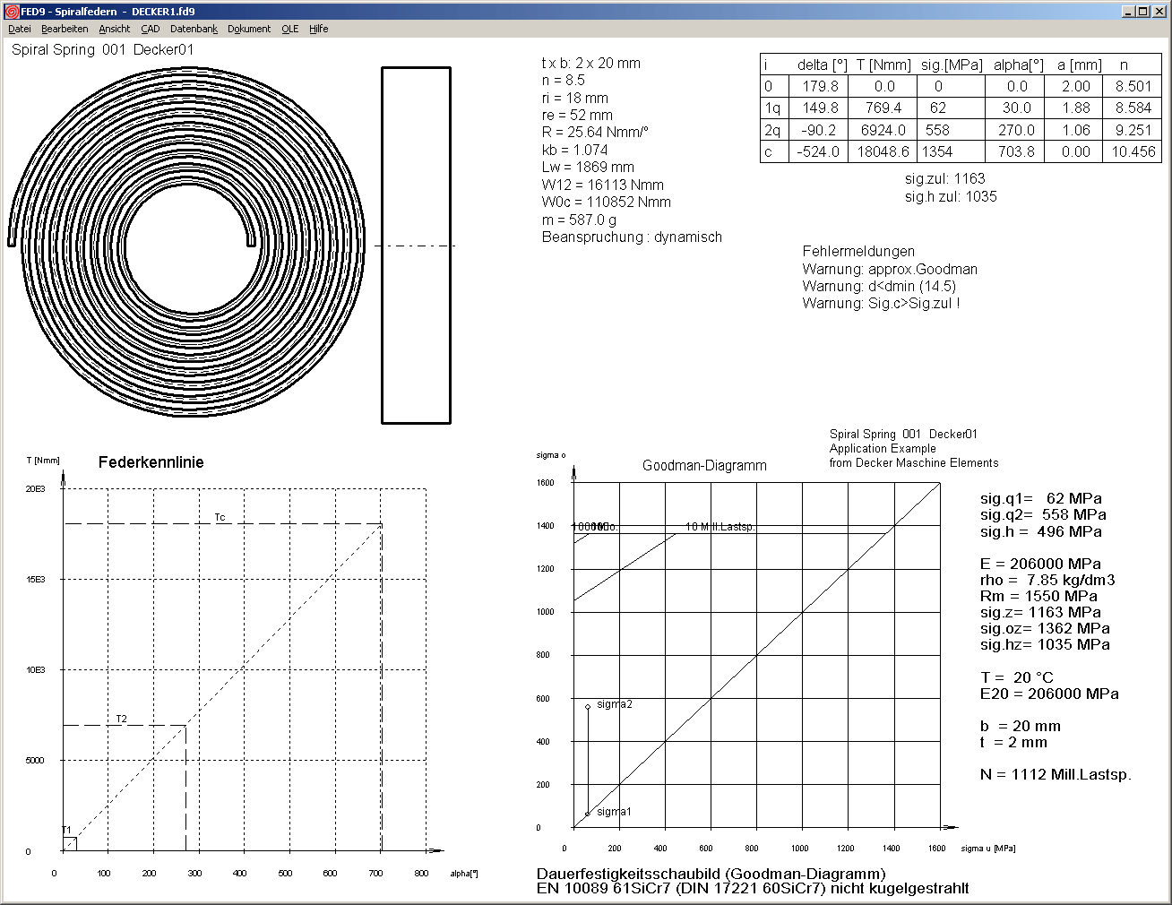Open the Datei menu

[x=19, y=29]
